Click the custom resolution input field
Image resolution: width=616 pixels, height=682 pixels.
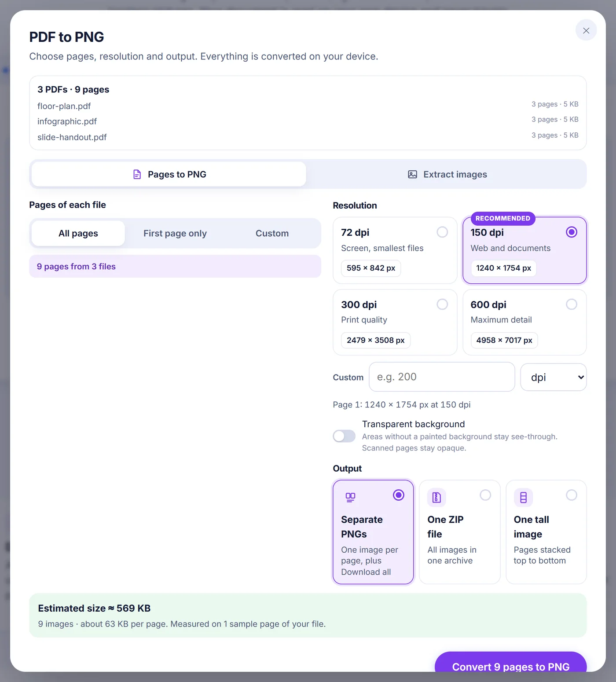click(442, 377)
